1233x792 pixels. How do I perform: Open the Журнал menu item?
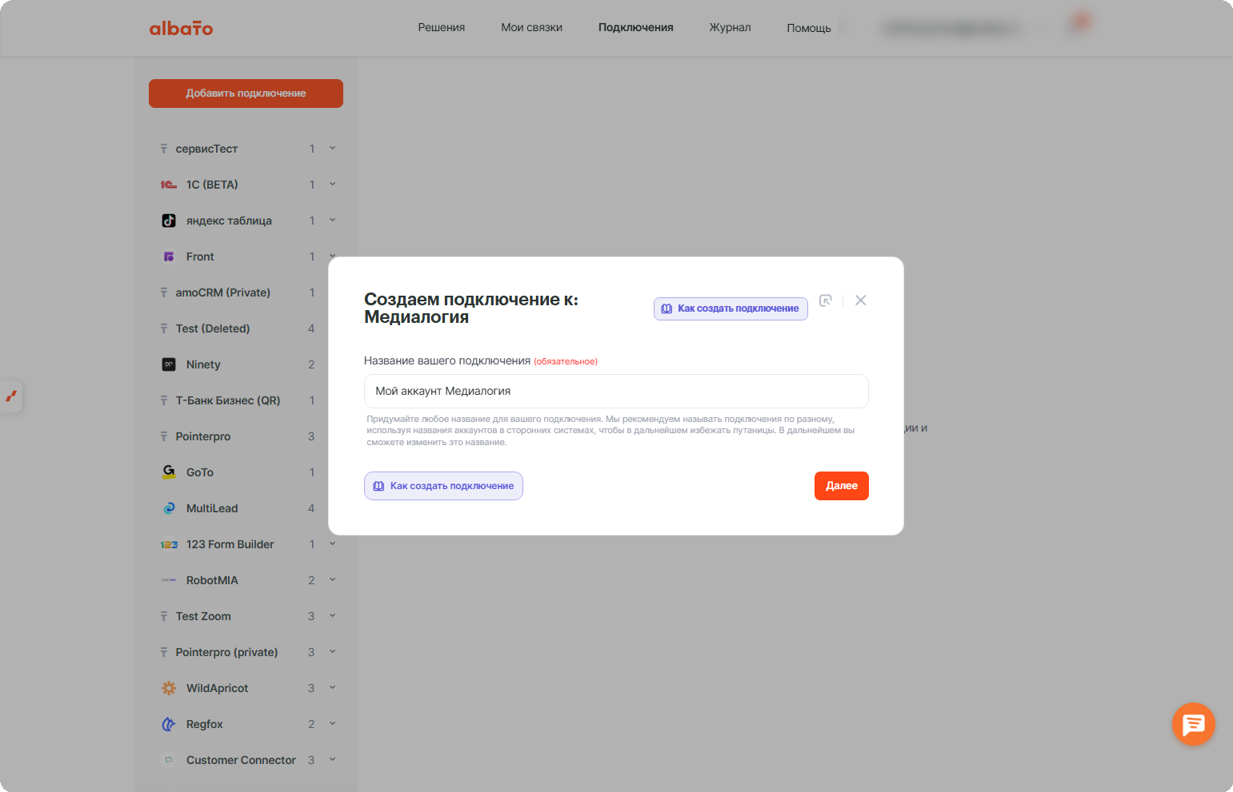click(730, 27)
